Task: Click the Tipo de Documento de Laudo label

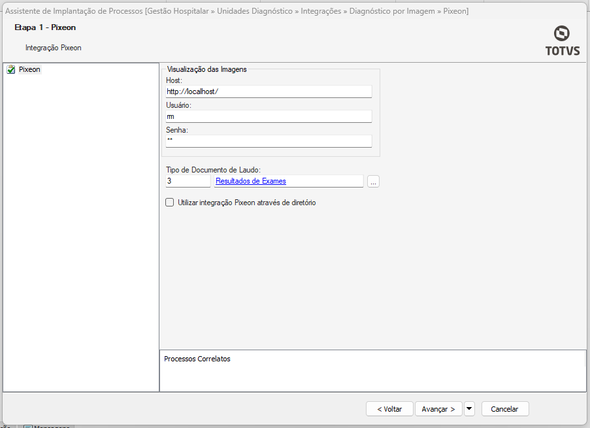Action: coord(213,170)
